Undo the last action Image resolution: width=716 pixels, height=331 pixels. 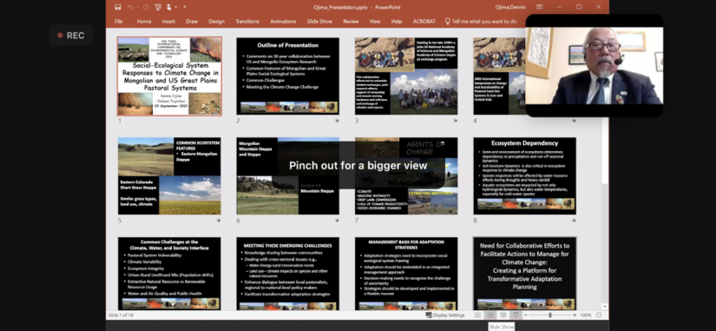130,7
